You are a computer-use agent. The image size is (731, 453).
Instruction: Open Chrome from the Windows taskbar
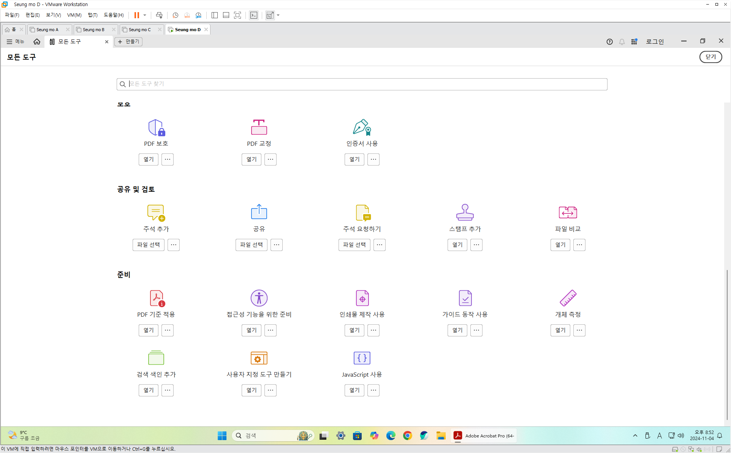click(x=407, y=436)
